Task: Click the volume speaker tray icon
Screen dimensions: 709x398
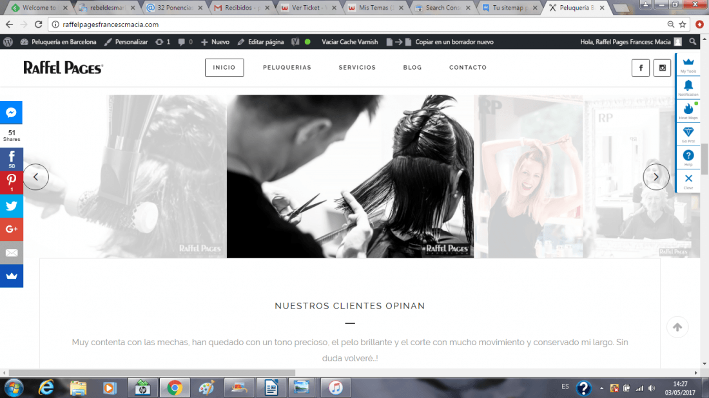Action: pos(651,388)
